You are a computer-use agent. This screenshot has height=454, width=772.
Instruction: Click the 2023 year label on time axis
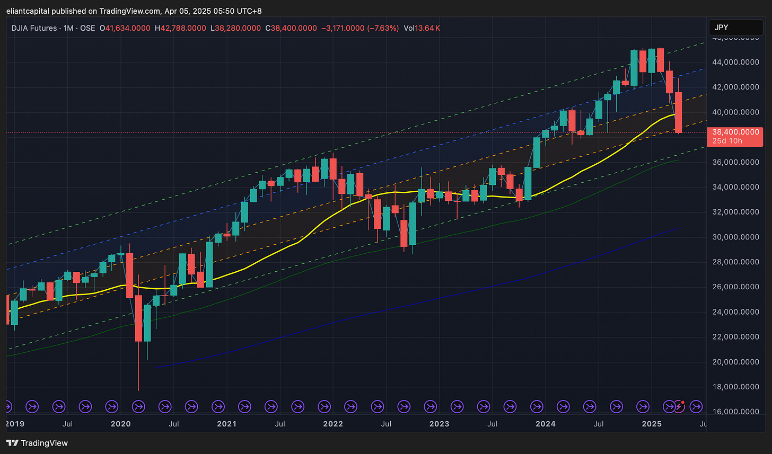(x=439, y=424)
